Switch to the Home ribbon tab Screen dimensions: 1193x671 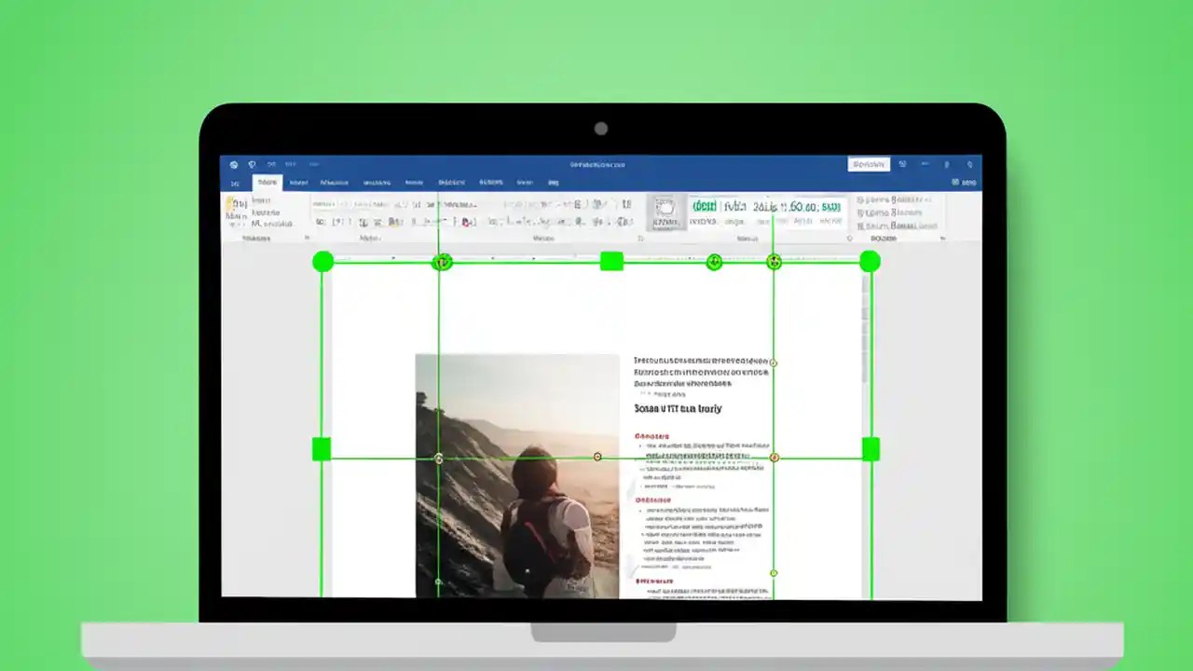tap(267, 182)
